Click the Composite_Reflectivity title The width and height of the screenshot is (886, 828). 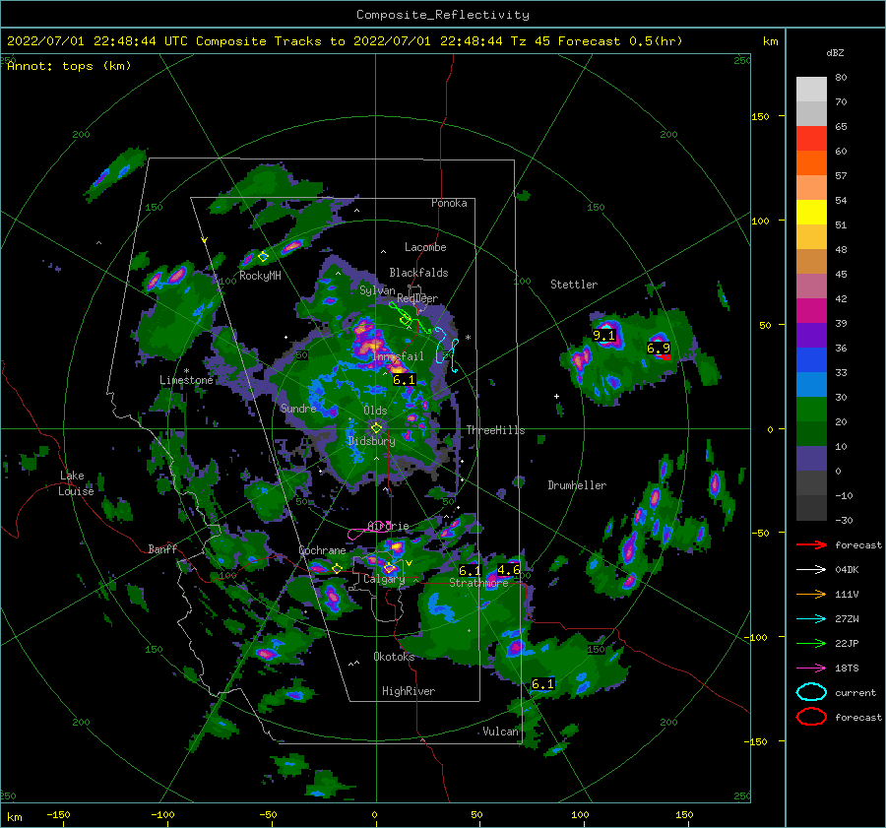tap(443, 15)
